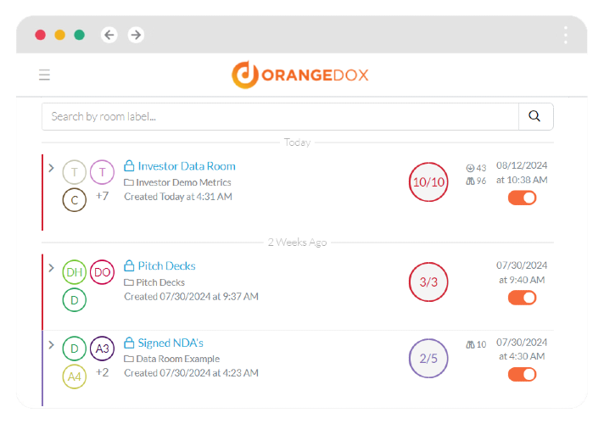Click the A3 avatar in Signed NDA's
604x424 pixels.
102,349
